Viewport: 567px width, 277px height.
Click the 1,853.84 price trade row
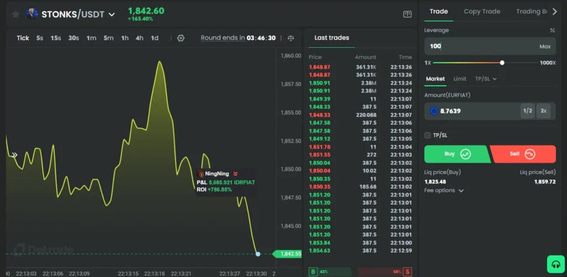pyautogui.click(x=360, y=243)
